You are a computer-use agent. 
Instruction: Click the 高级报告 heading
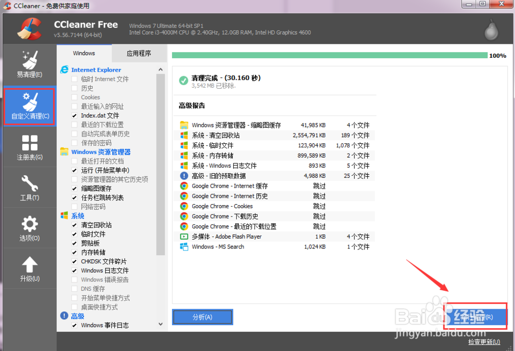(x=192, y=106)
